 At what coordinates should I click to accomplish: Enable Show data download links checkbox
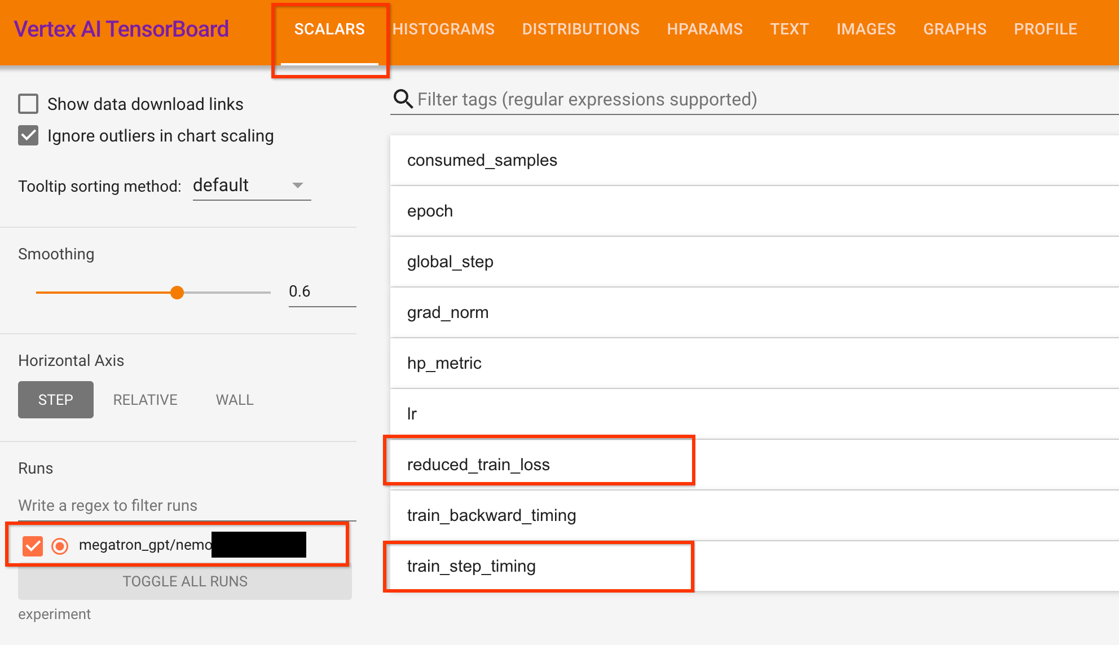point(28,104)
